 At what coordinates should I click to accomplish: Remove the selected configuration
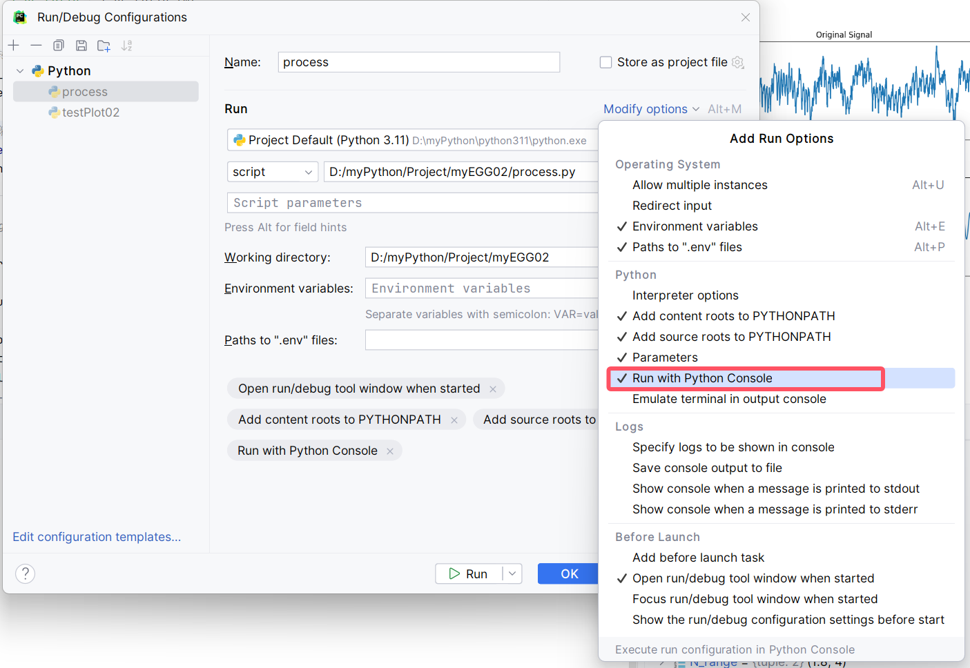pyautogui.click(x=36, y=46)
